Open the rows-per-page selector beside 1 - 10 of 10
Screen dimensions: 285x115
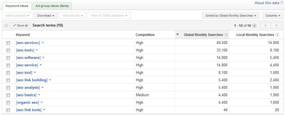click(254, 26)
